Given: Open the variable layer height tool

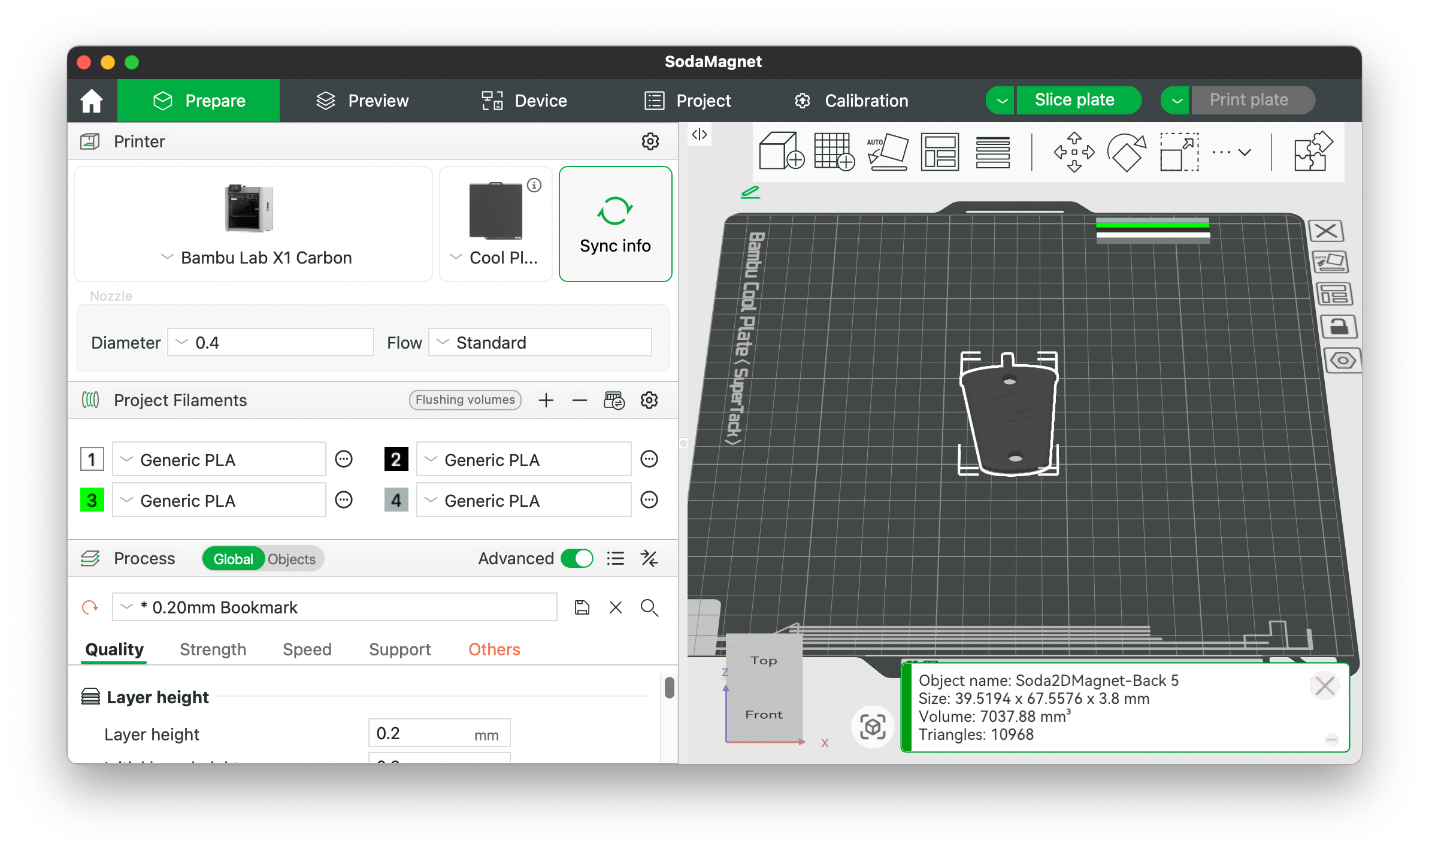Looking at the screenshot, I should point(992,152).
